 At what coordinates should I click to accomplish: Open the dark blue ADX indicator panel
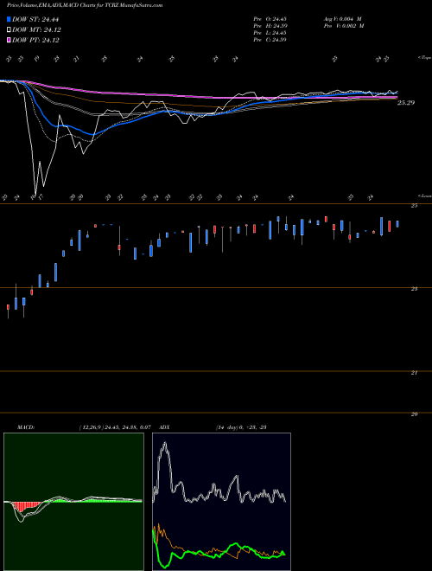click(221, 502)
